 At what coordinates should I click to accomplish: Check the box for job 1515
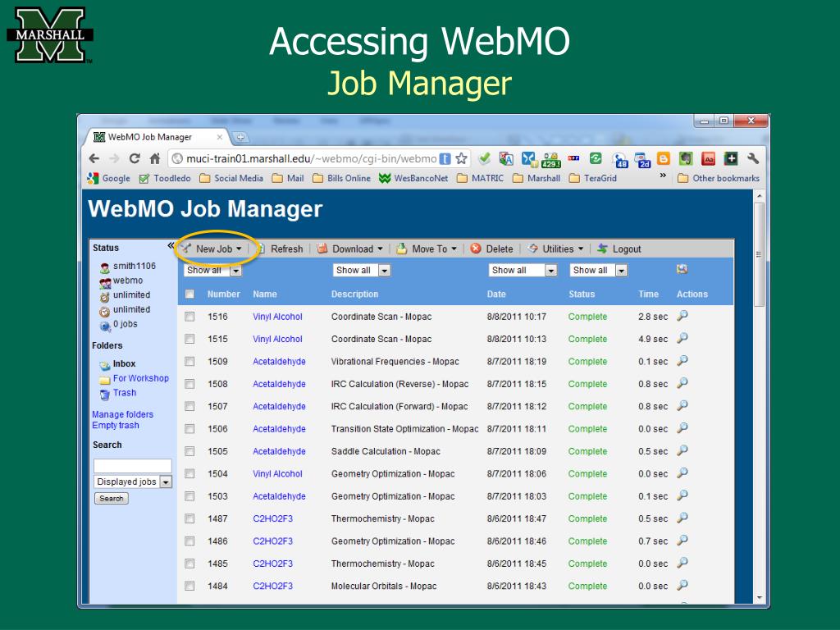pos(189,339)
